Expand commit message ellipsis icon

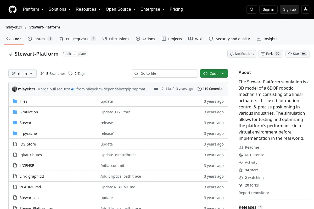[156, 89]
